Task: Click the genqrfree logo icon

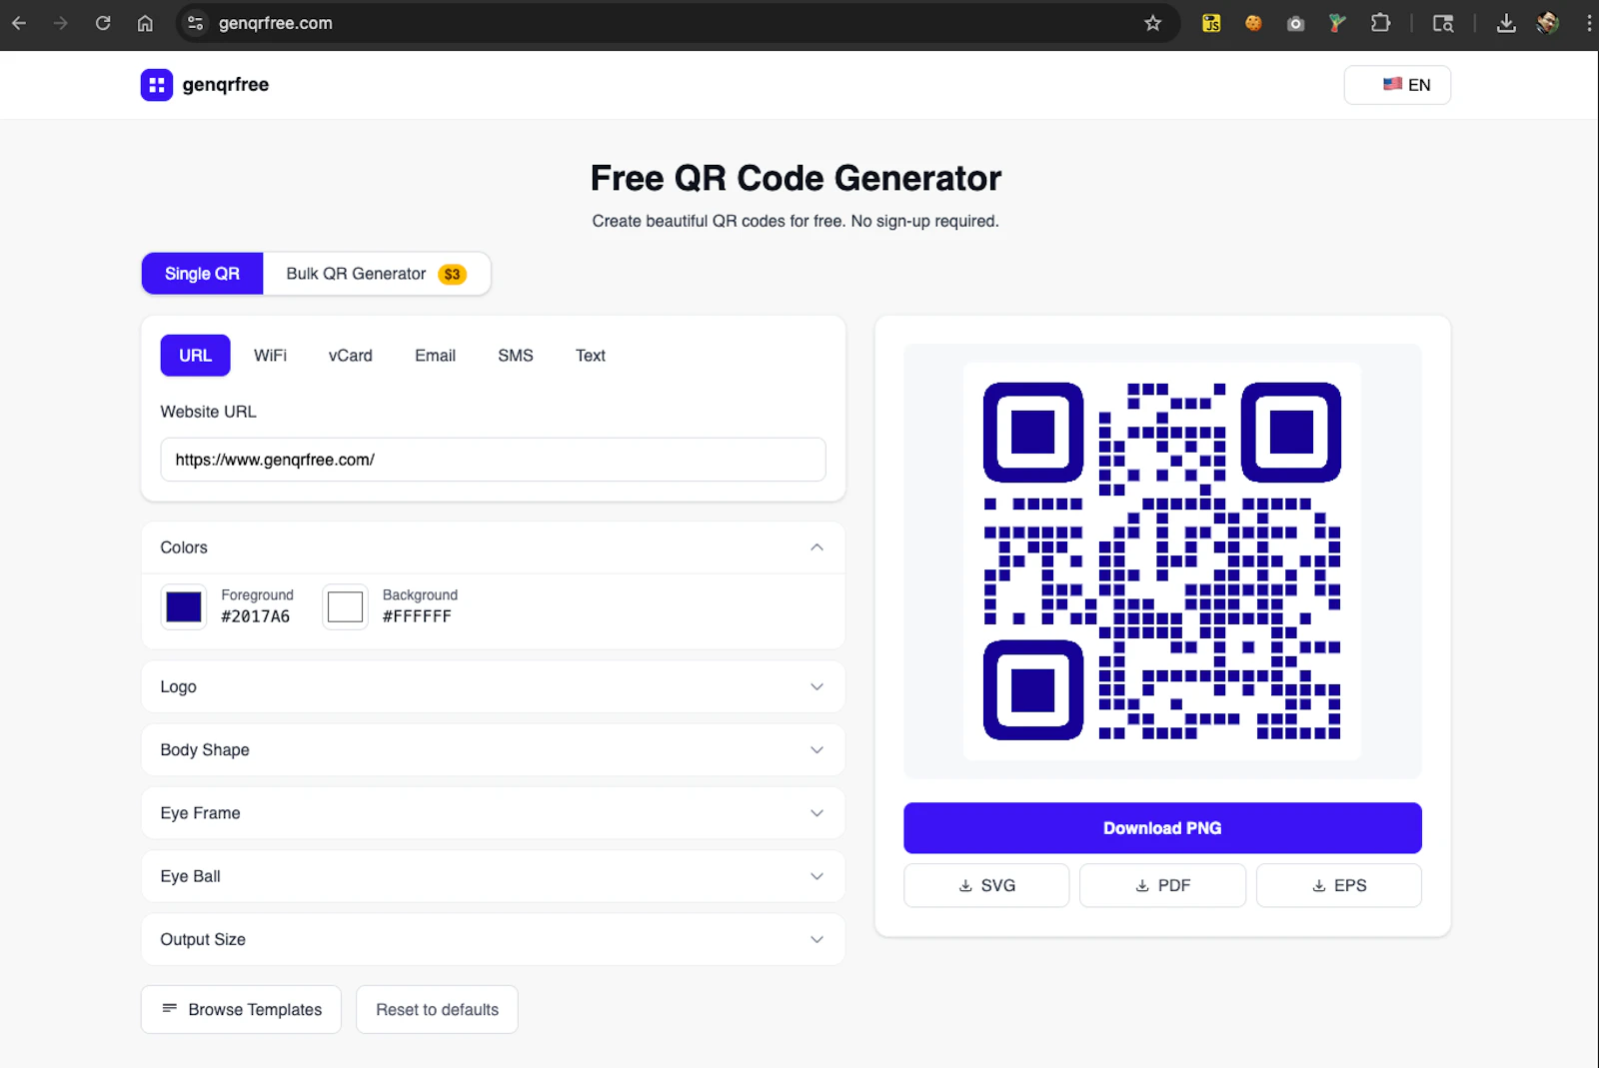Action: 157,85
